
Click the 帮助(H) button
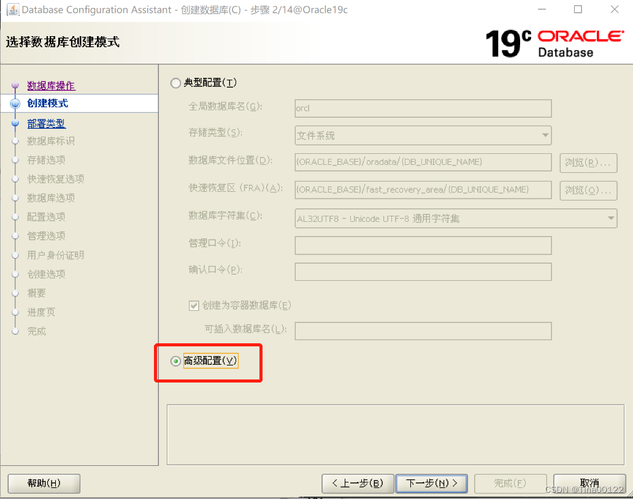[44, 483]
